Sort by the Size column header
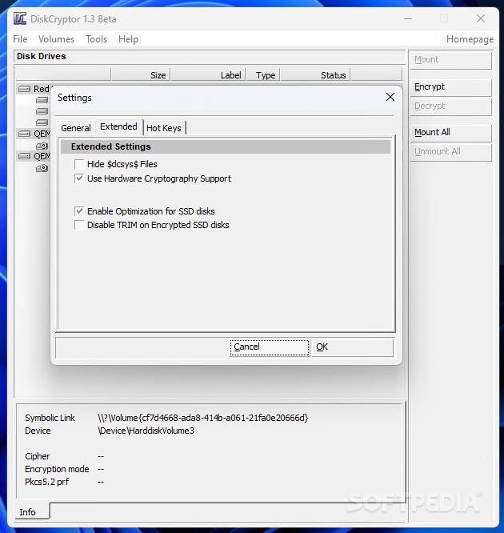The width and height of the screenshot is (504, 533). coord(141,74)
